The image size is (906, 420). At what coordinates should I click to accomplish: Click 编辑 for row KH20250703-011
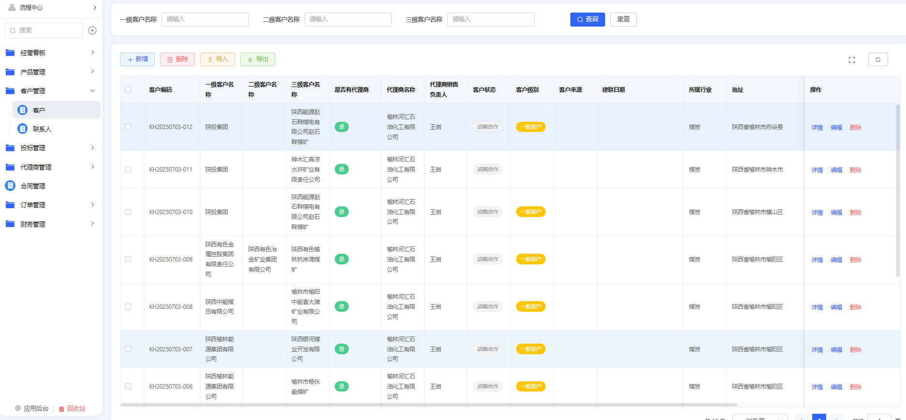(836, 170)
